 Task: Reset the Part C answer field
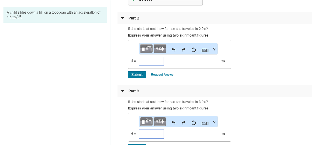(x=193, y=123)
